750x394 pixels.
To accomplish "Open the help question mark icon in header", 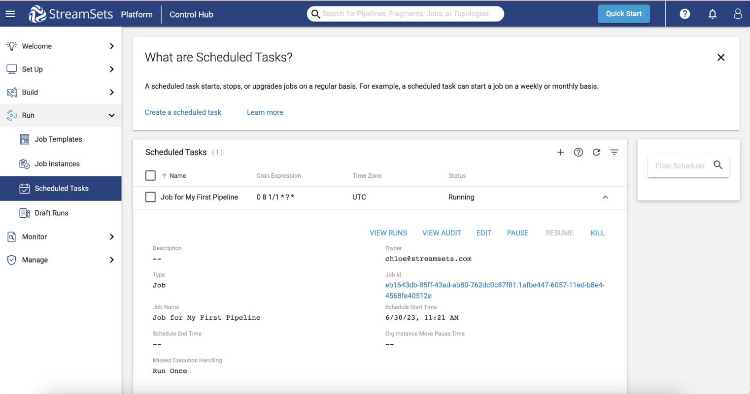I will (x=685, y=14).
